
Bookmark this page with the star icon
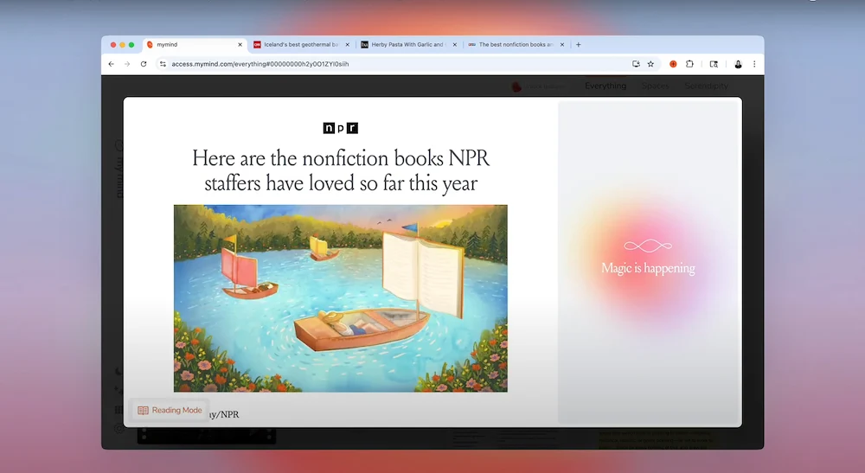pos(650,64)
